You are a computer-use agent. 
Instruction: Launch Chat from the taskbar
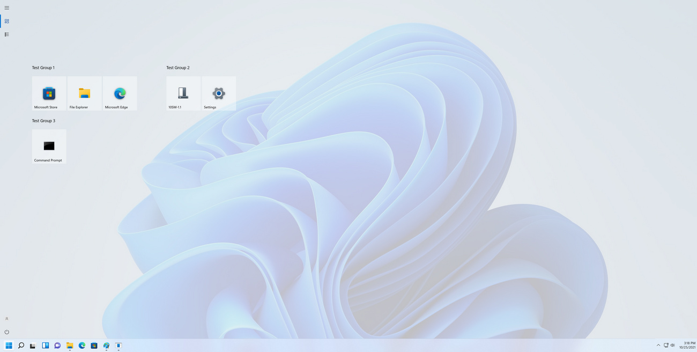tap(57, 346)
